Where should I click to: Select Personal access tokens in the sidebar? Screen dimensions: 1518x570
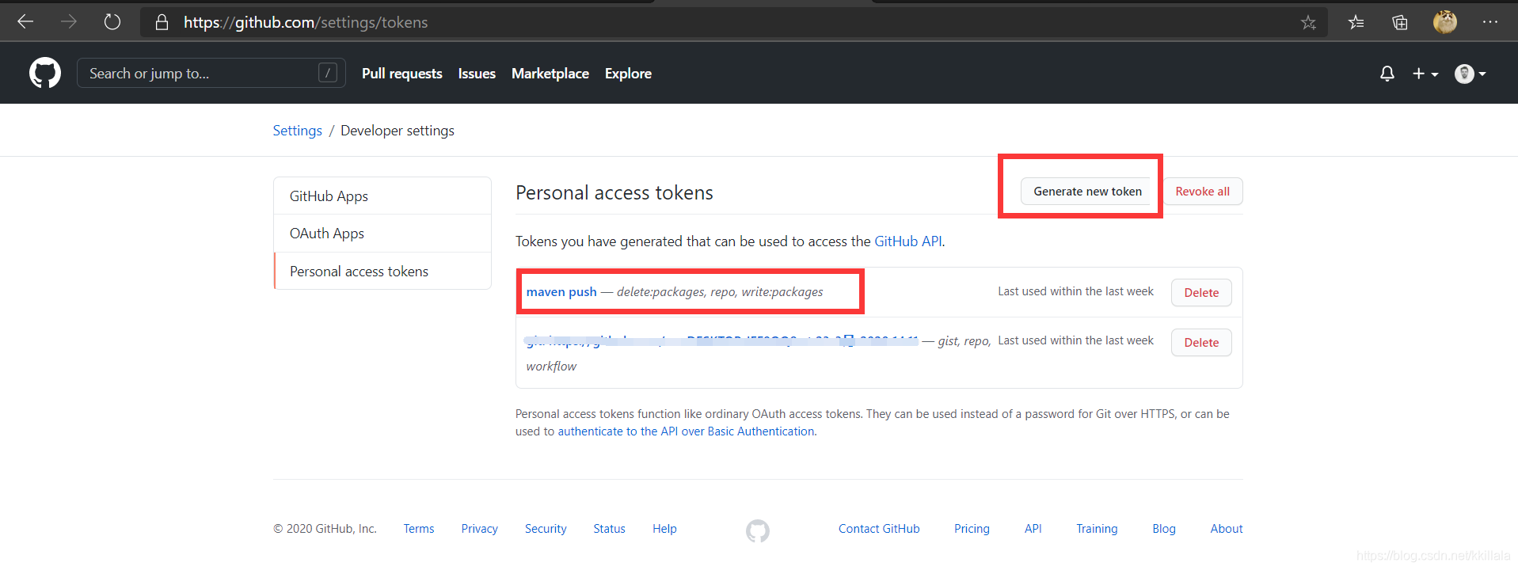(x=382, y=272)
